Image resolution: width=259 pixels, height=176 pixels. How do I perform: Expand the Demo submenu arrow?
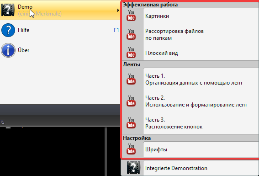(118, 10)
